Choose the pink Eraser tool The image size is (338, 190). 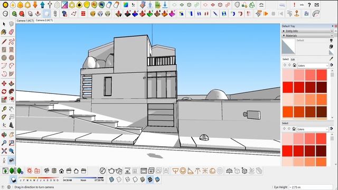pos(12,32)
